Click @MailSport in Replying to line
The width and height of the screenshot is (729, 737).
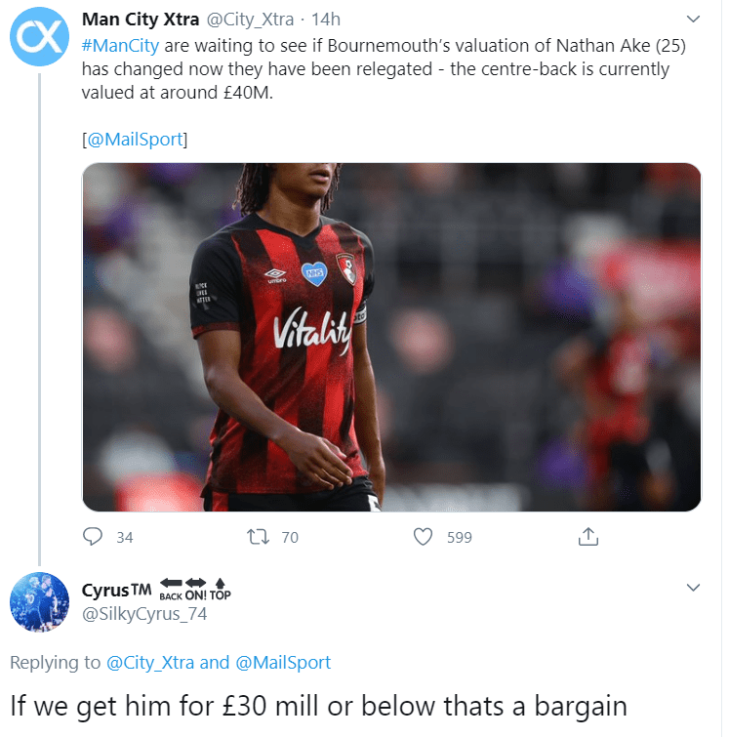(283, 662)
